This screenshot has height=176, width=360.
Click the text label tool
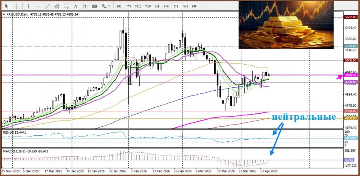pyautogui.click(x=85, y=6)
